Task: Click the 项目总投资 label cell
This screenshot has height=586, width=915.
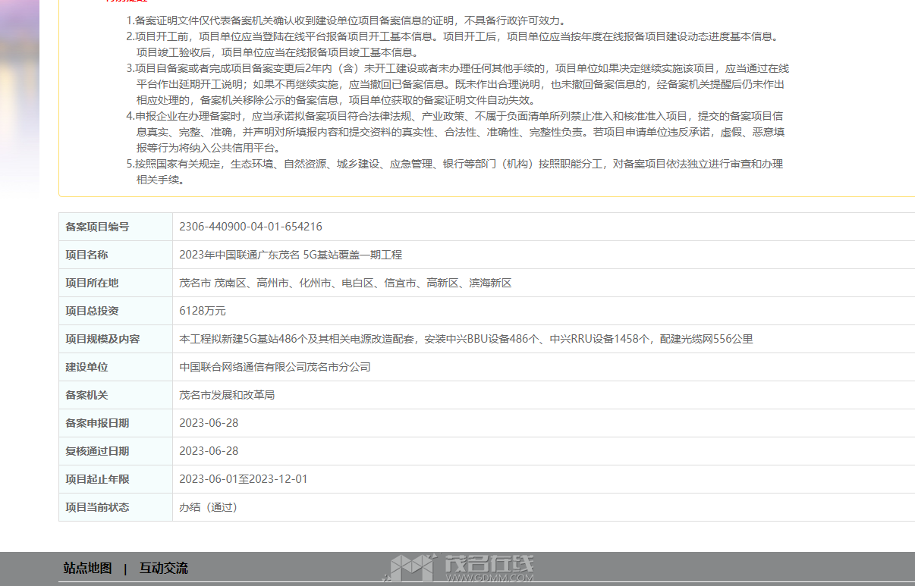Action: pos(115,311)
